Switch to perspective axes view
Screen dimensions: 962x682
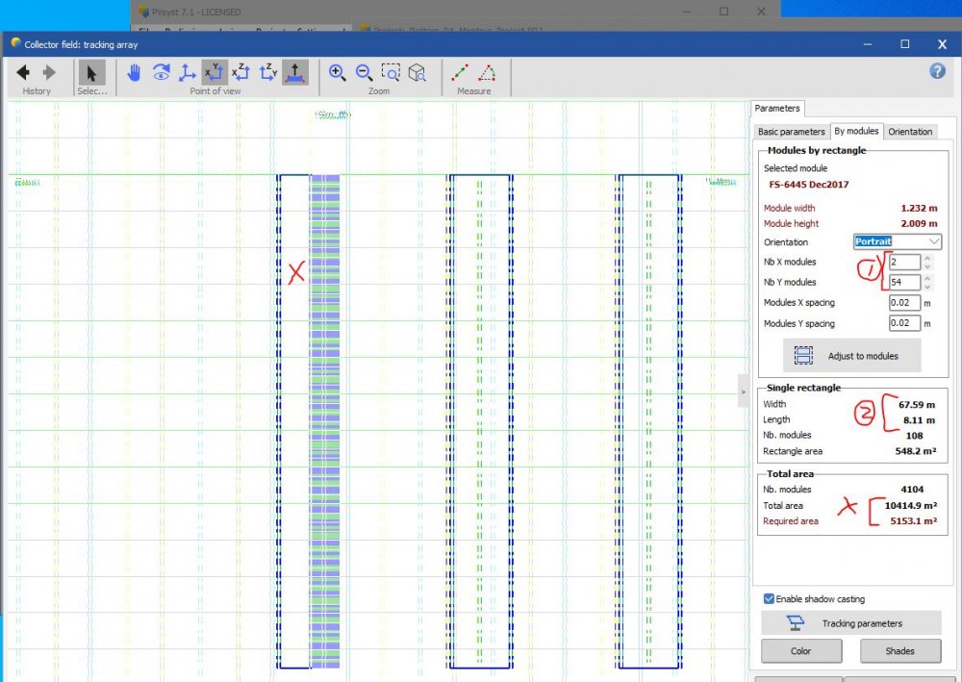tap(188, 73)
